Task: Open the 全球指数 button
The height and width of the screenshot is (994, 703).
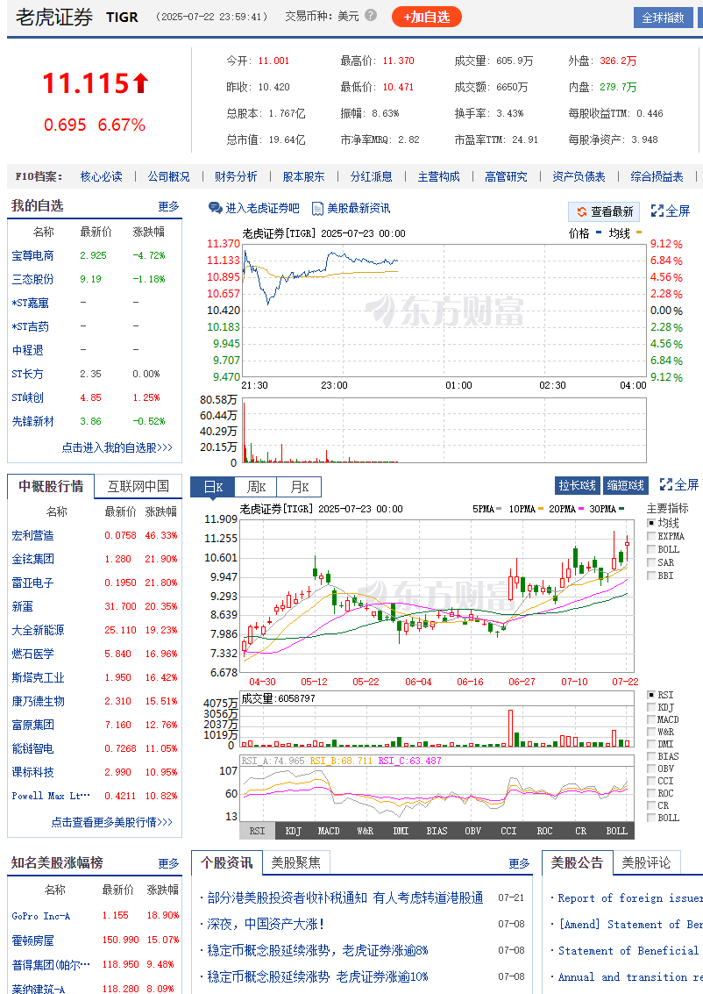Action: [x=663, y=18]
